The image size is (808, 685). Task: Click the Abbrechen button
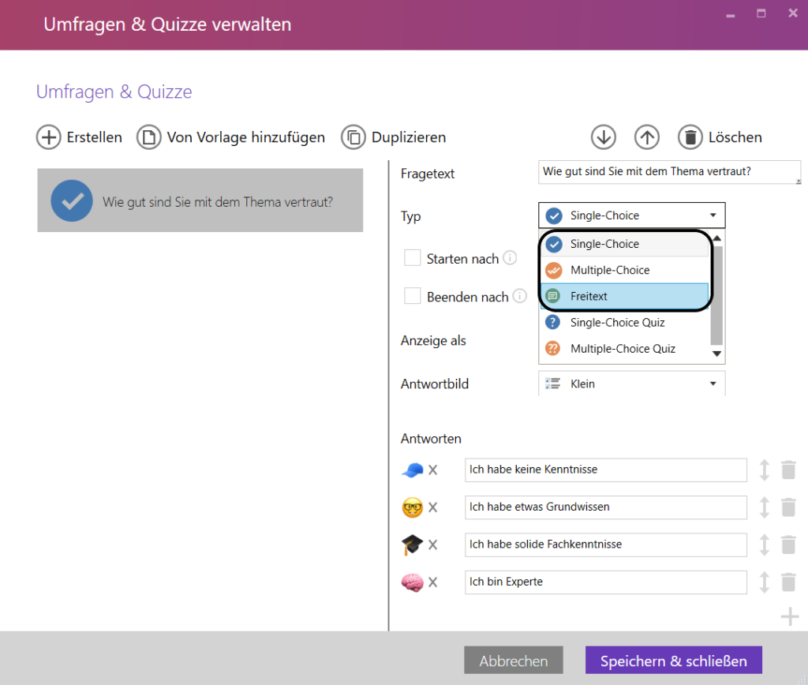pos(514,661)
